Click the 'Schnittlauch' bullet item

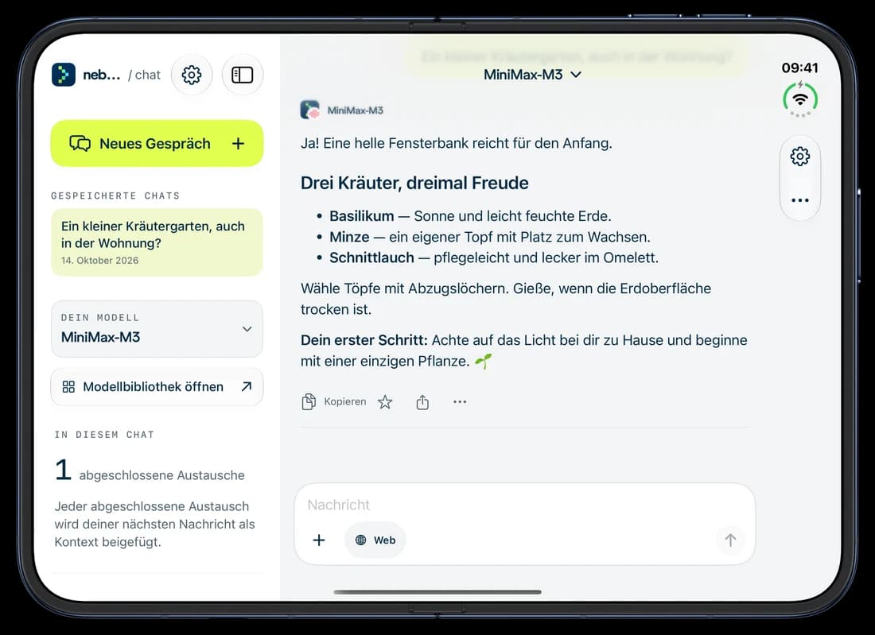coord(488,257)
